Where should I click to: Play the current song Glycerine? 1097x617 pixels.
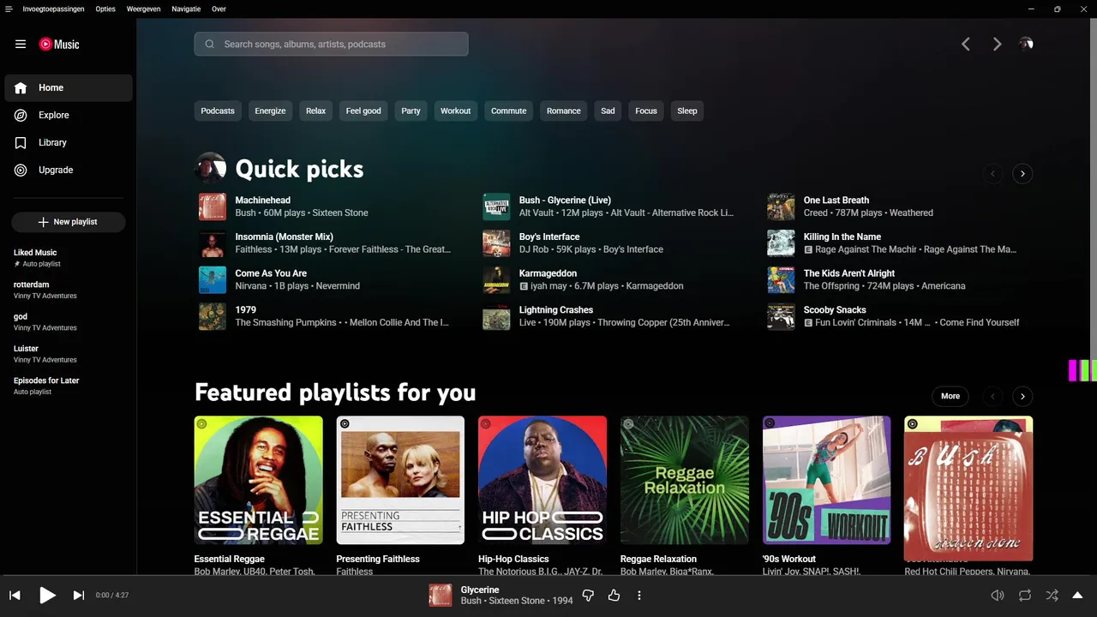47,595
